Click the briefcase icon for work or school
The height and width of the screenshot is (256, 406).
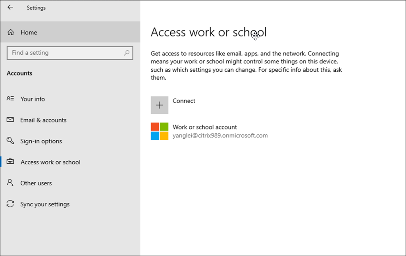click(11, 162)
